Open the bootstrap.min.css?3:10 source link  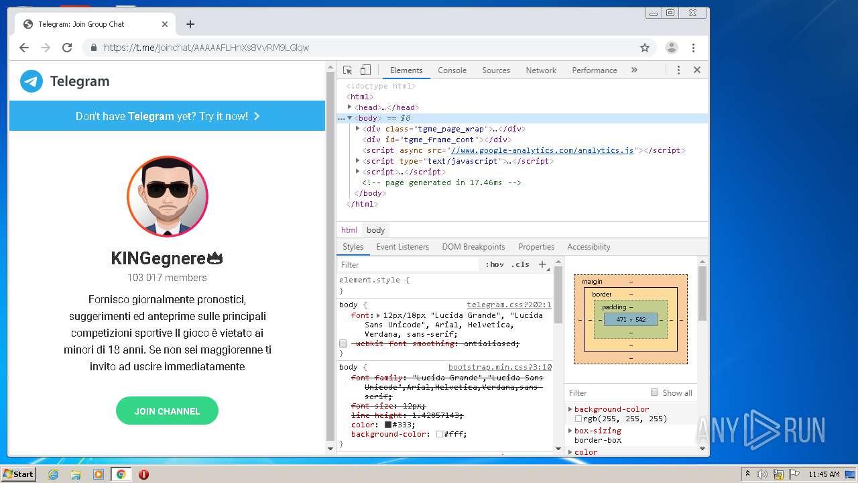coord(500,367)
